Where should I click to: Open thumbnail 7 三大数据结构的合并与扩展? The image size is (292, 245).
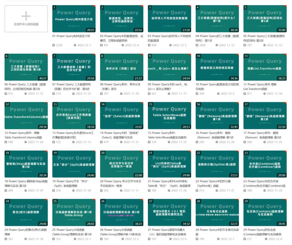74,67
